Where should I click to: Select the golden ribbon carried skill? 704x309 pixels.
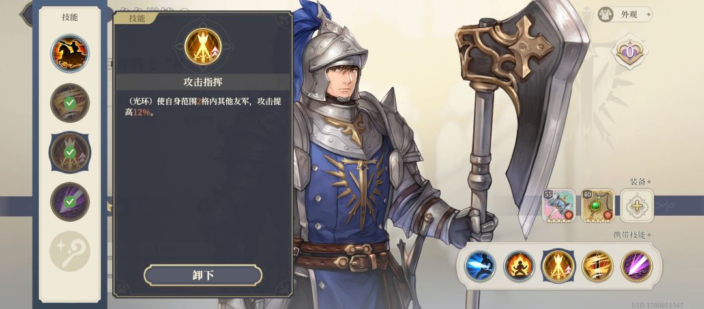tap(598, 266)
